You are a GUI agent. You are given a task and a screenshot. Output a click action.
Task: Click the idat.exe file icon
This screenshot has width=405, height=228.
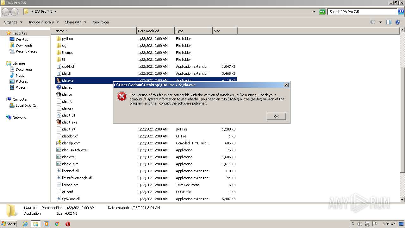pyautogui.click(x=59, y=157)
